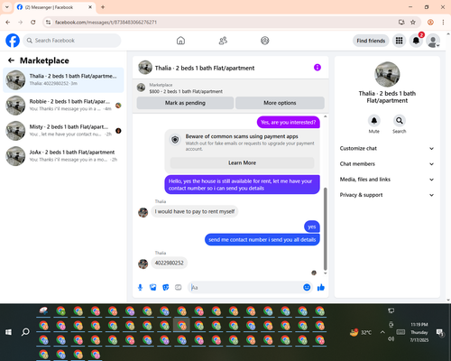Click the Chrome profile icon in toolbar
This screenshot has height=361, width=451.
click(430, 22)
